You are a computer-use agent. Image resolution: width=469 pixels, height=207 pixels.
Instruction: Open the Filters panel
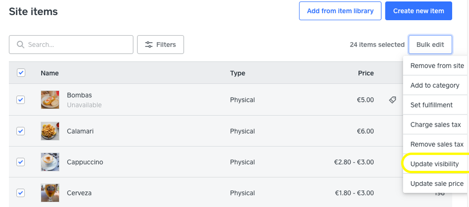click(161, 45)
